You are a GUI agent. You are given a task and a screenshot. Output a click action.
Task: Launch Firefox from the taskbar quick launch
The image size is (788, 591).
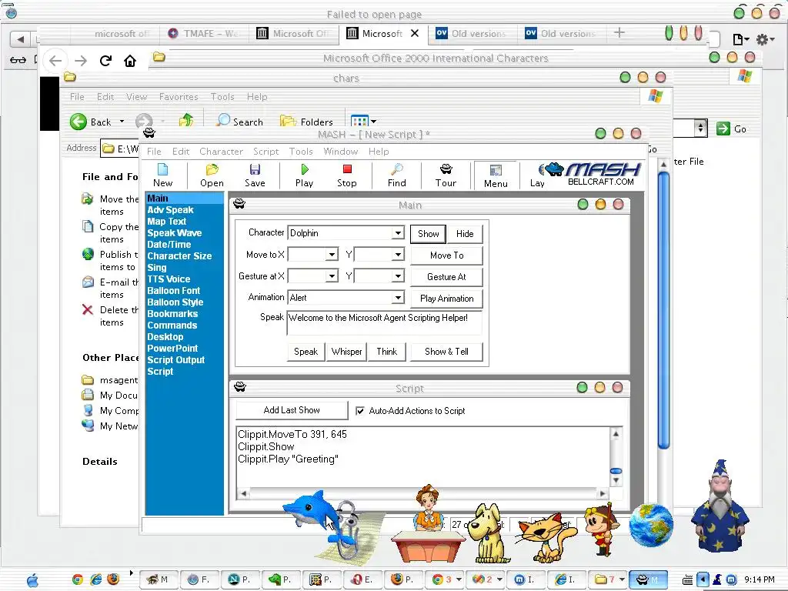point(113,579)
